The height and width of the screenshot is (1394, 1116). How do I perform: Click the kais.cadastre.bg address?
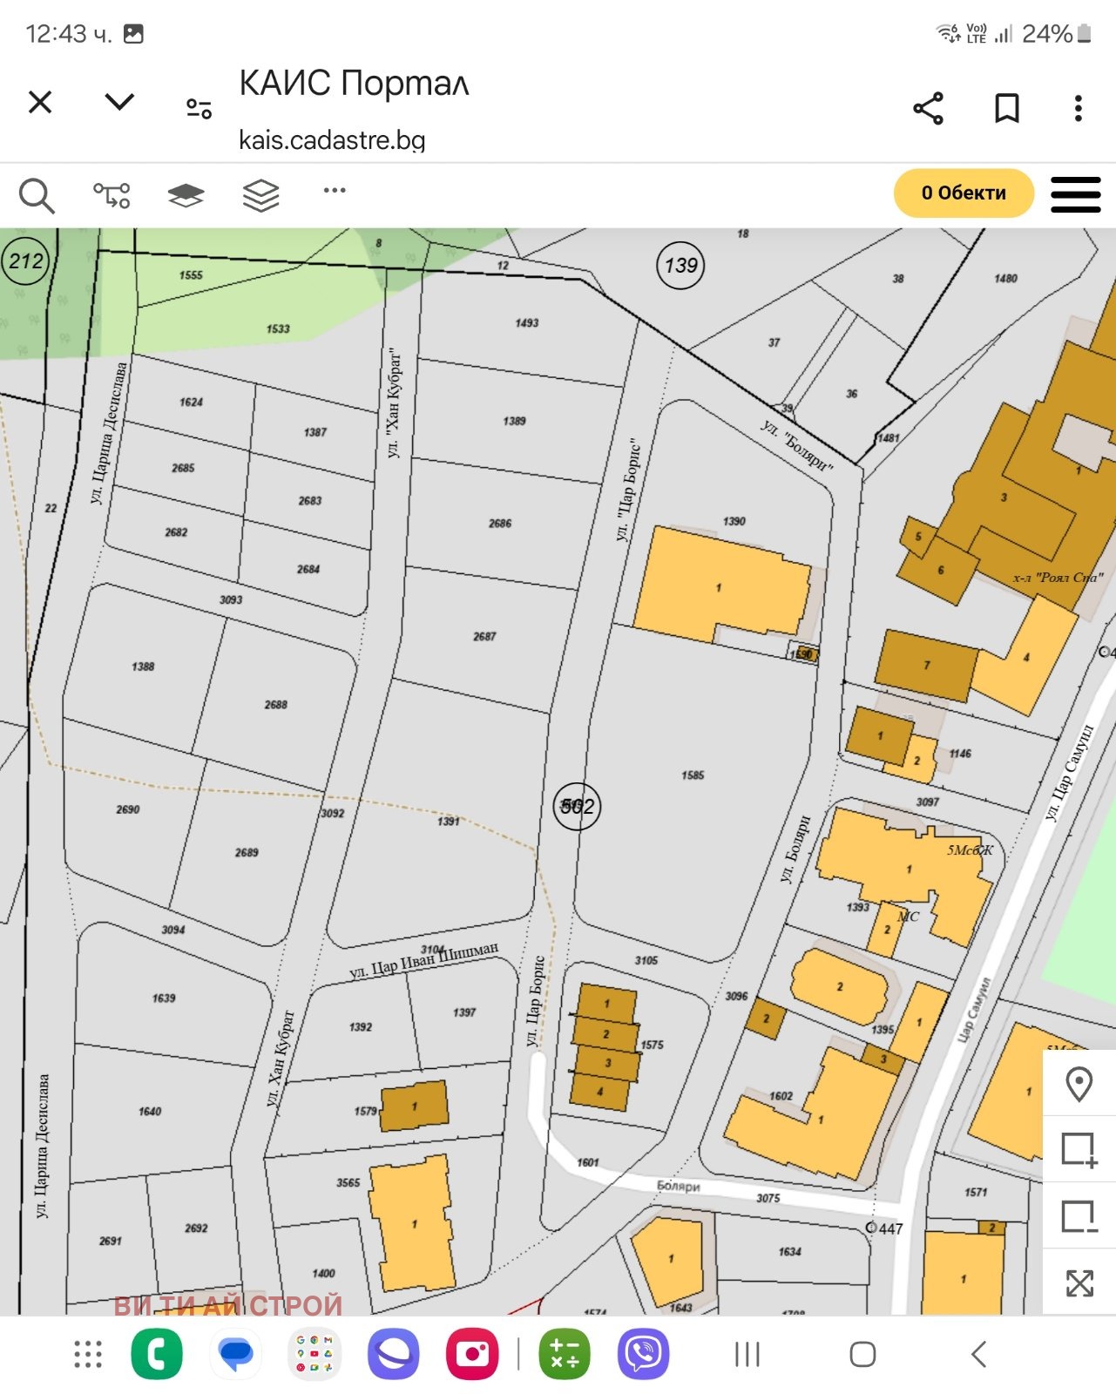coord(332,140)
